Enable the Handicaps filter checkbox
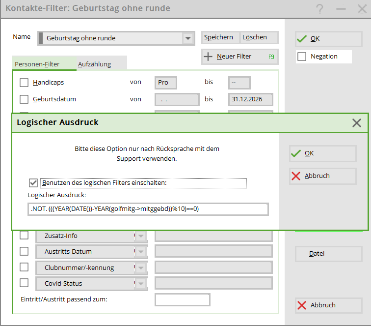This screenshot has width=371, height=326. [x=24, y=83]
